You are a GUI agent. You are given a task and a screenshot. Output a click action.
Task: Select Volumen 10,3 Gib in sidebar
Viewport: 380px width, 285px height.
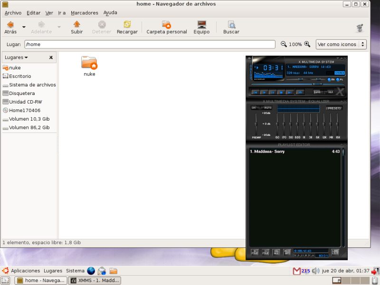pyautogui.click(x=26, y=119)
